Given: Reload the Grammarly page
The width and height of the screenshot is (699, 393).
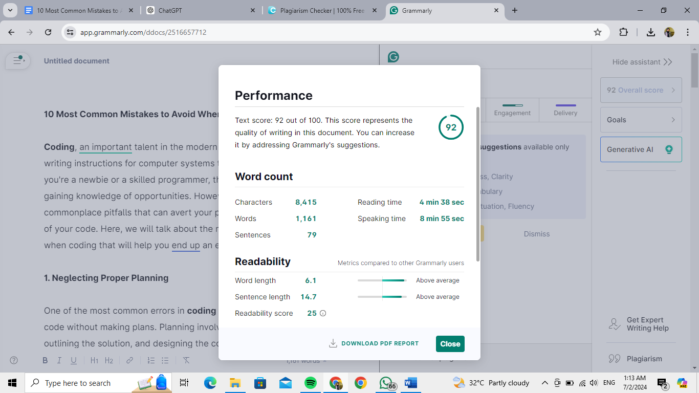Looking at the screenshot, I should [x=48, y=32].
